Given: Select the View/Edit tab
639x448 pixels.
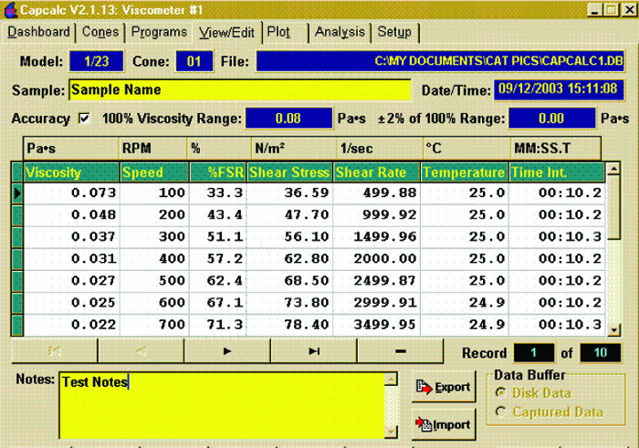Looking at the screenshot, I should click(226, 32).
